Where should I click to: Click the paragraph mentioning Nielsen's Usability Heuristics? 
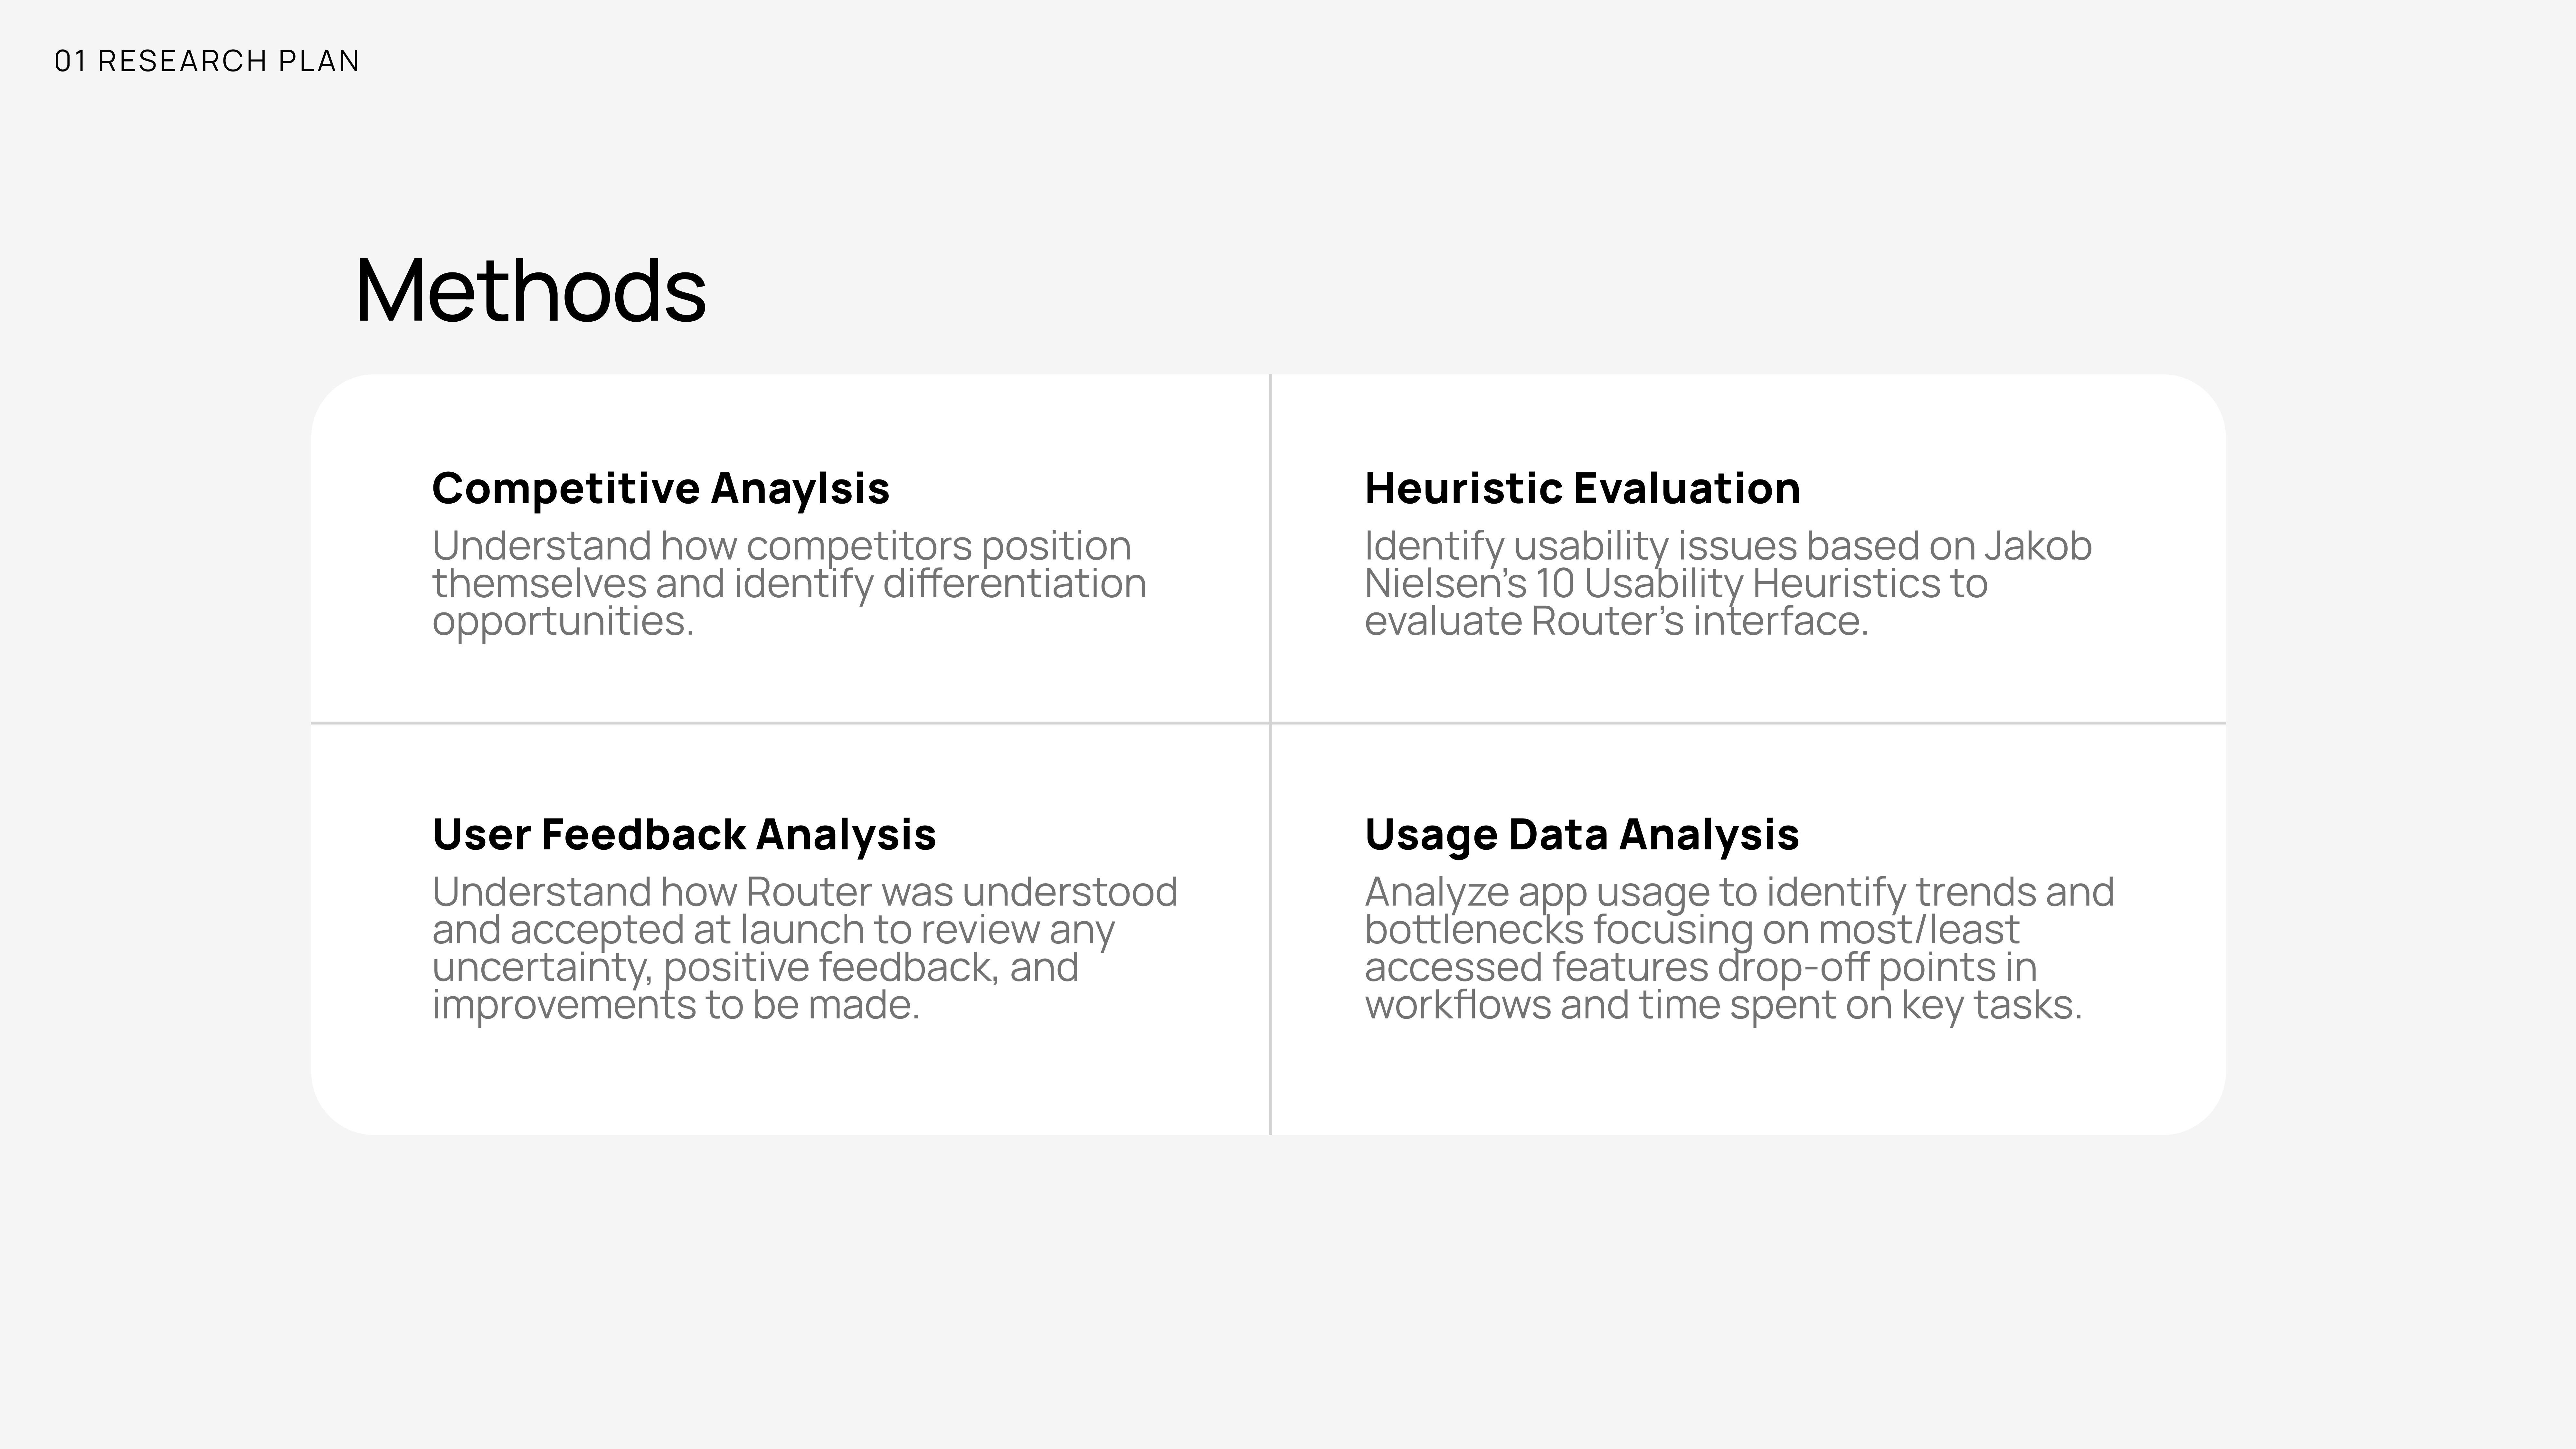click(1728, 583)
